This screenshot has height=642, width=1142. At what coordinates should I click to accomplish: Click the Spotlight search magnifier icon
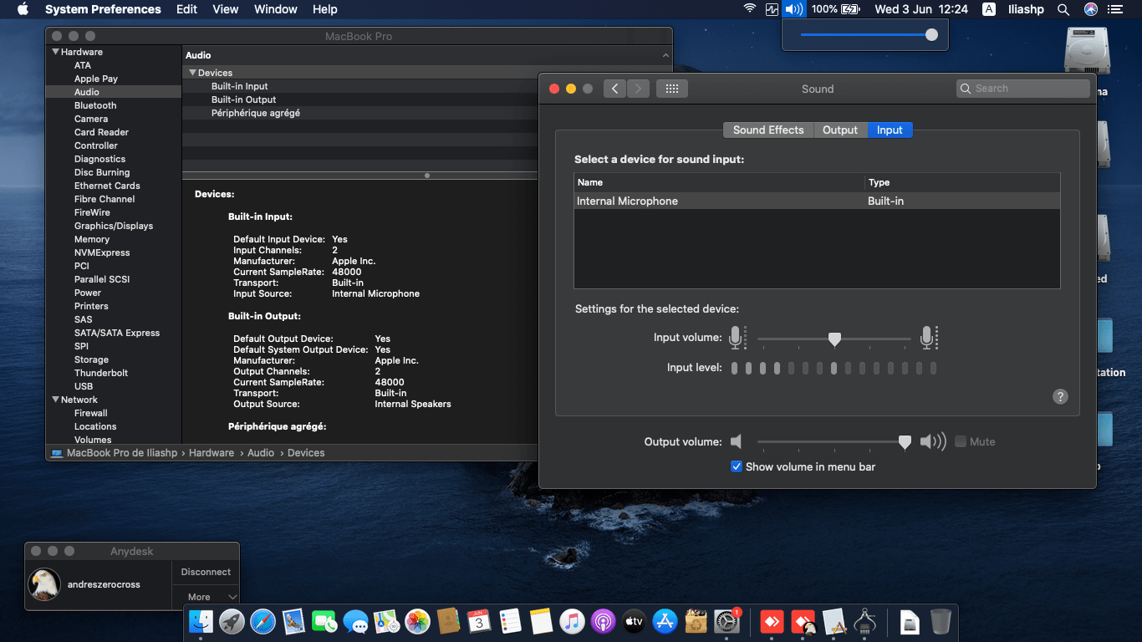(1063, 9)
